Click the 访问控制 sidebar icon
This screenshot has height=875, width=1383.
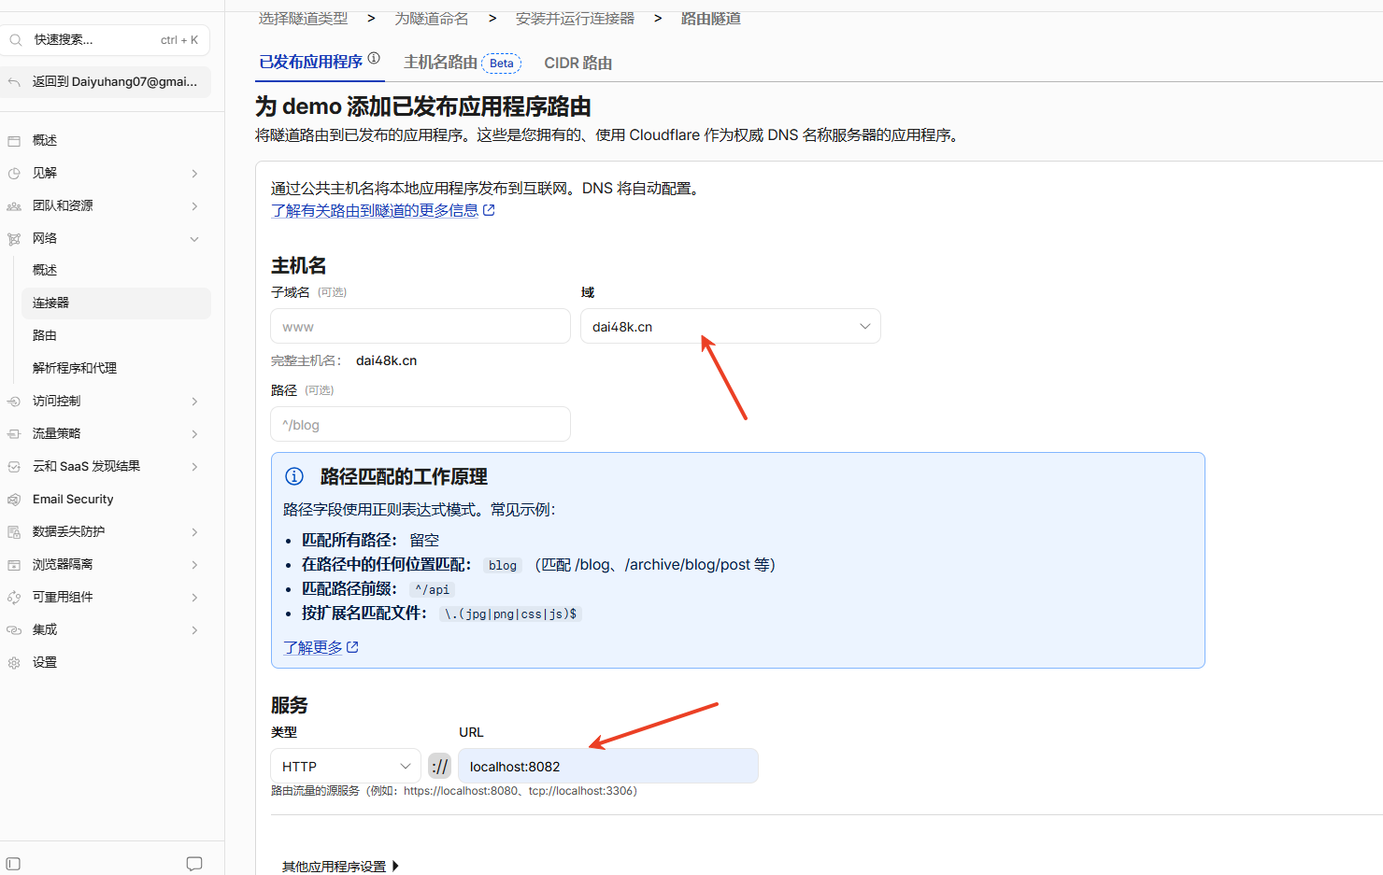(x=14, y=402)
